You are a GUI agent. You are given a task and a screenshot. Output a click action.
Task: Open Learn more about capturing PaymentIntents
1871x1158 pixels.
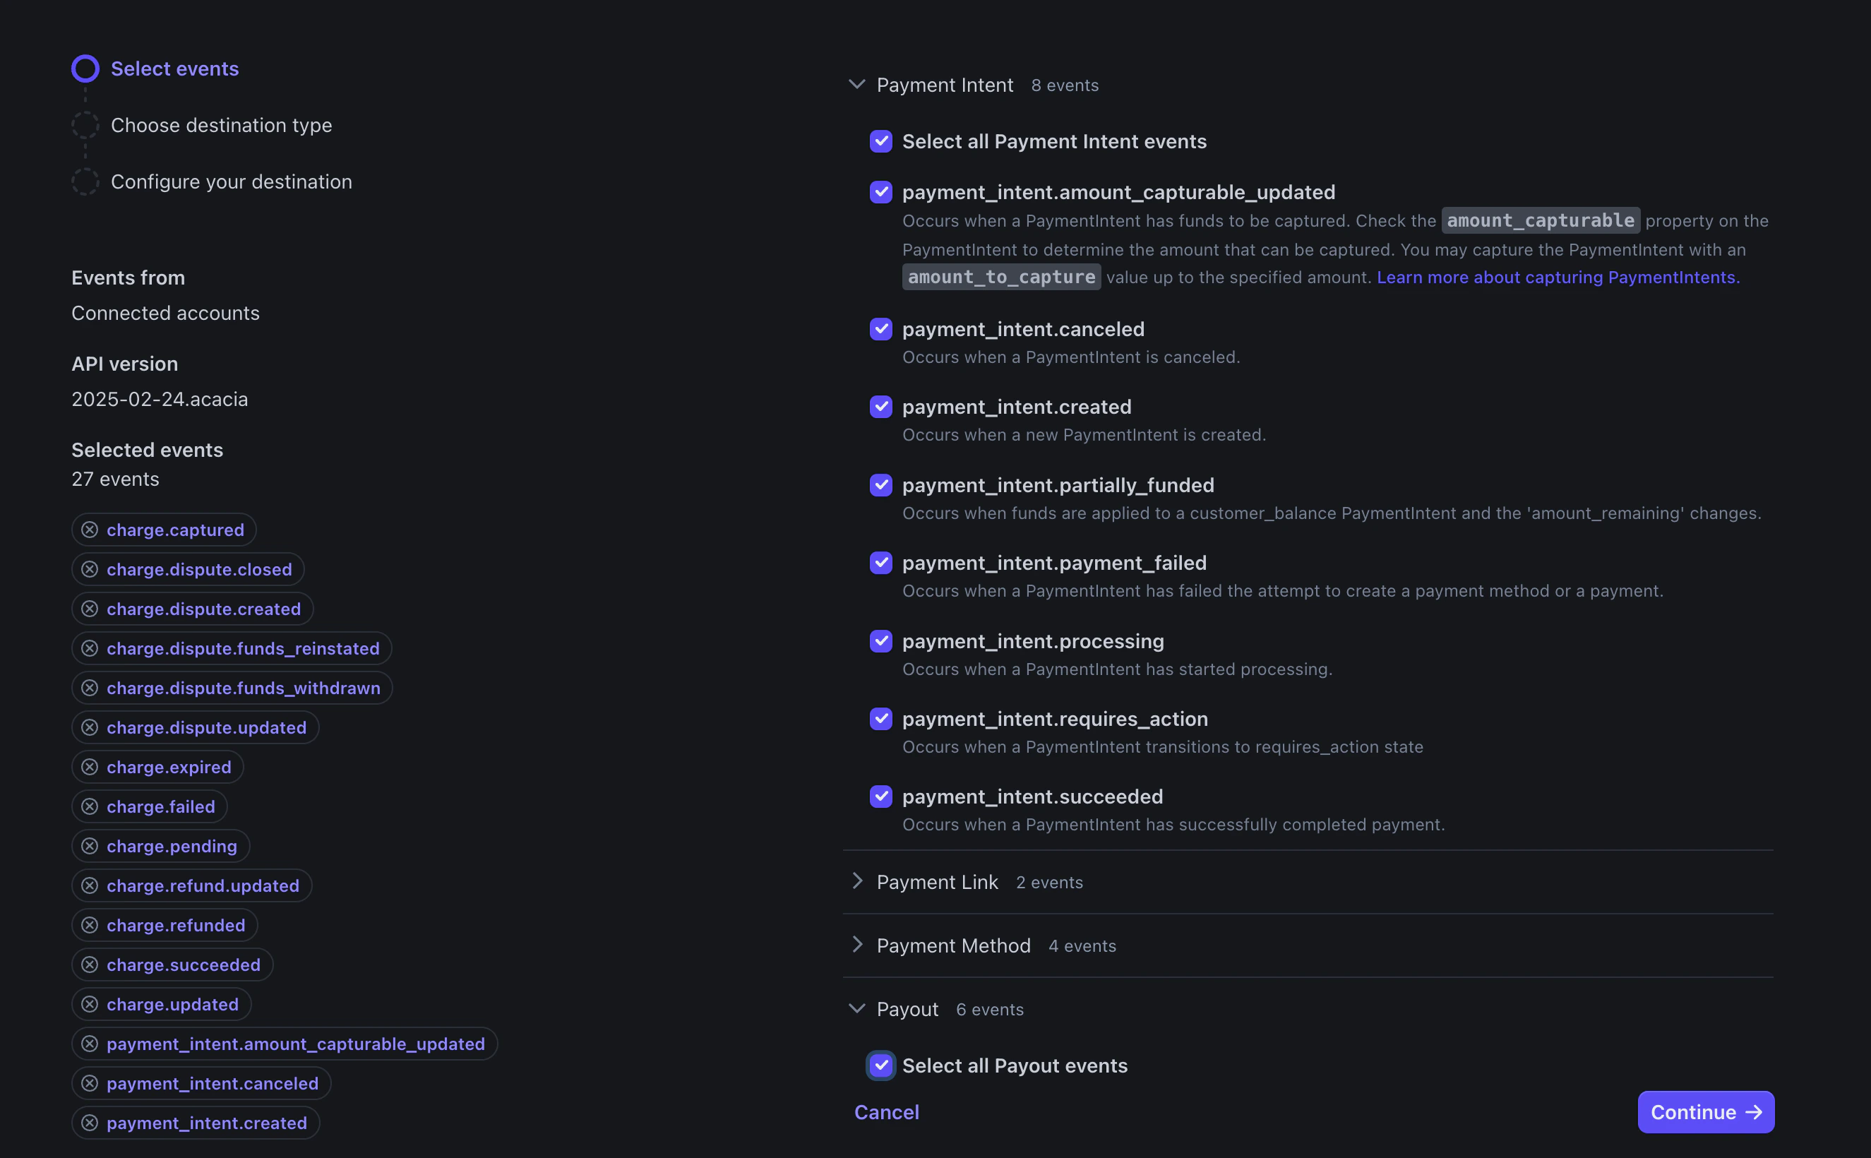click(x=1558, y=277)
